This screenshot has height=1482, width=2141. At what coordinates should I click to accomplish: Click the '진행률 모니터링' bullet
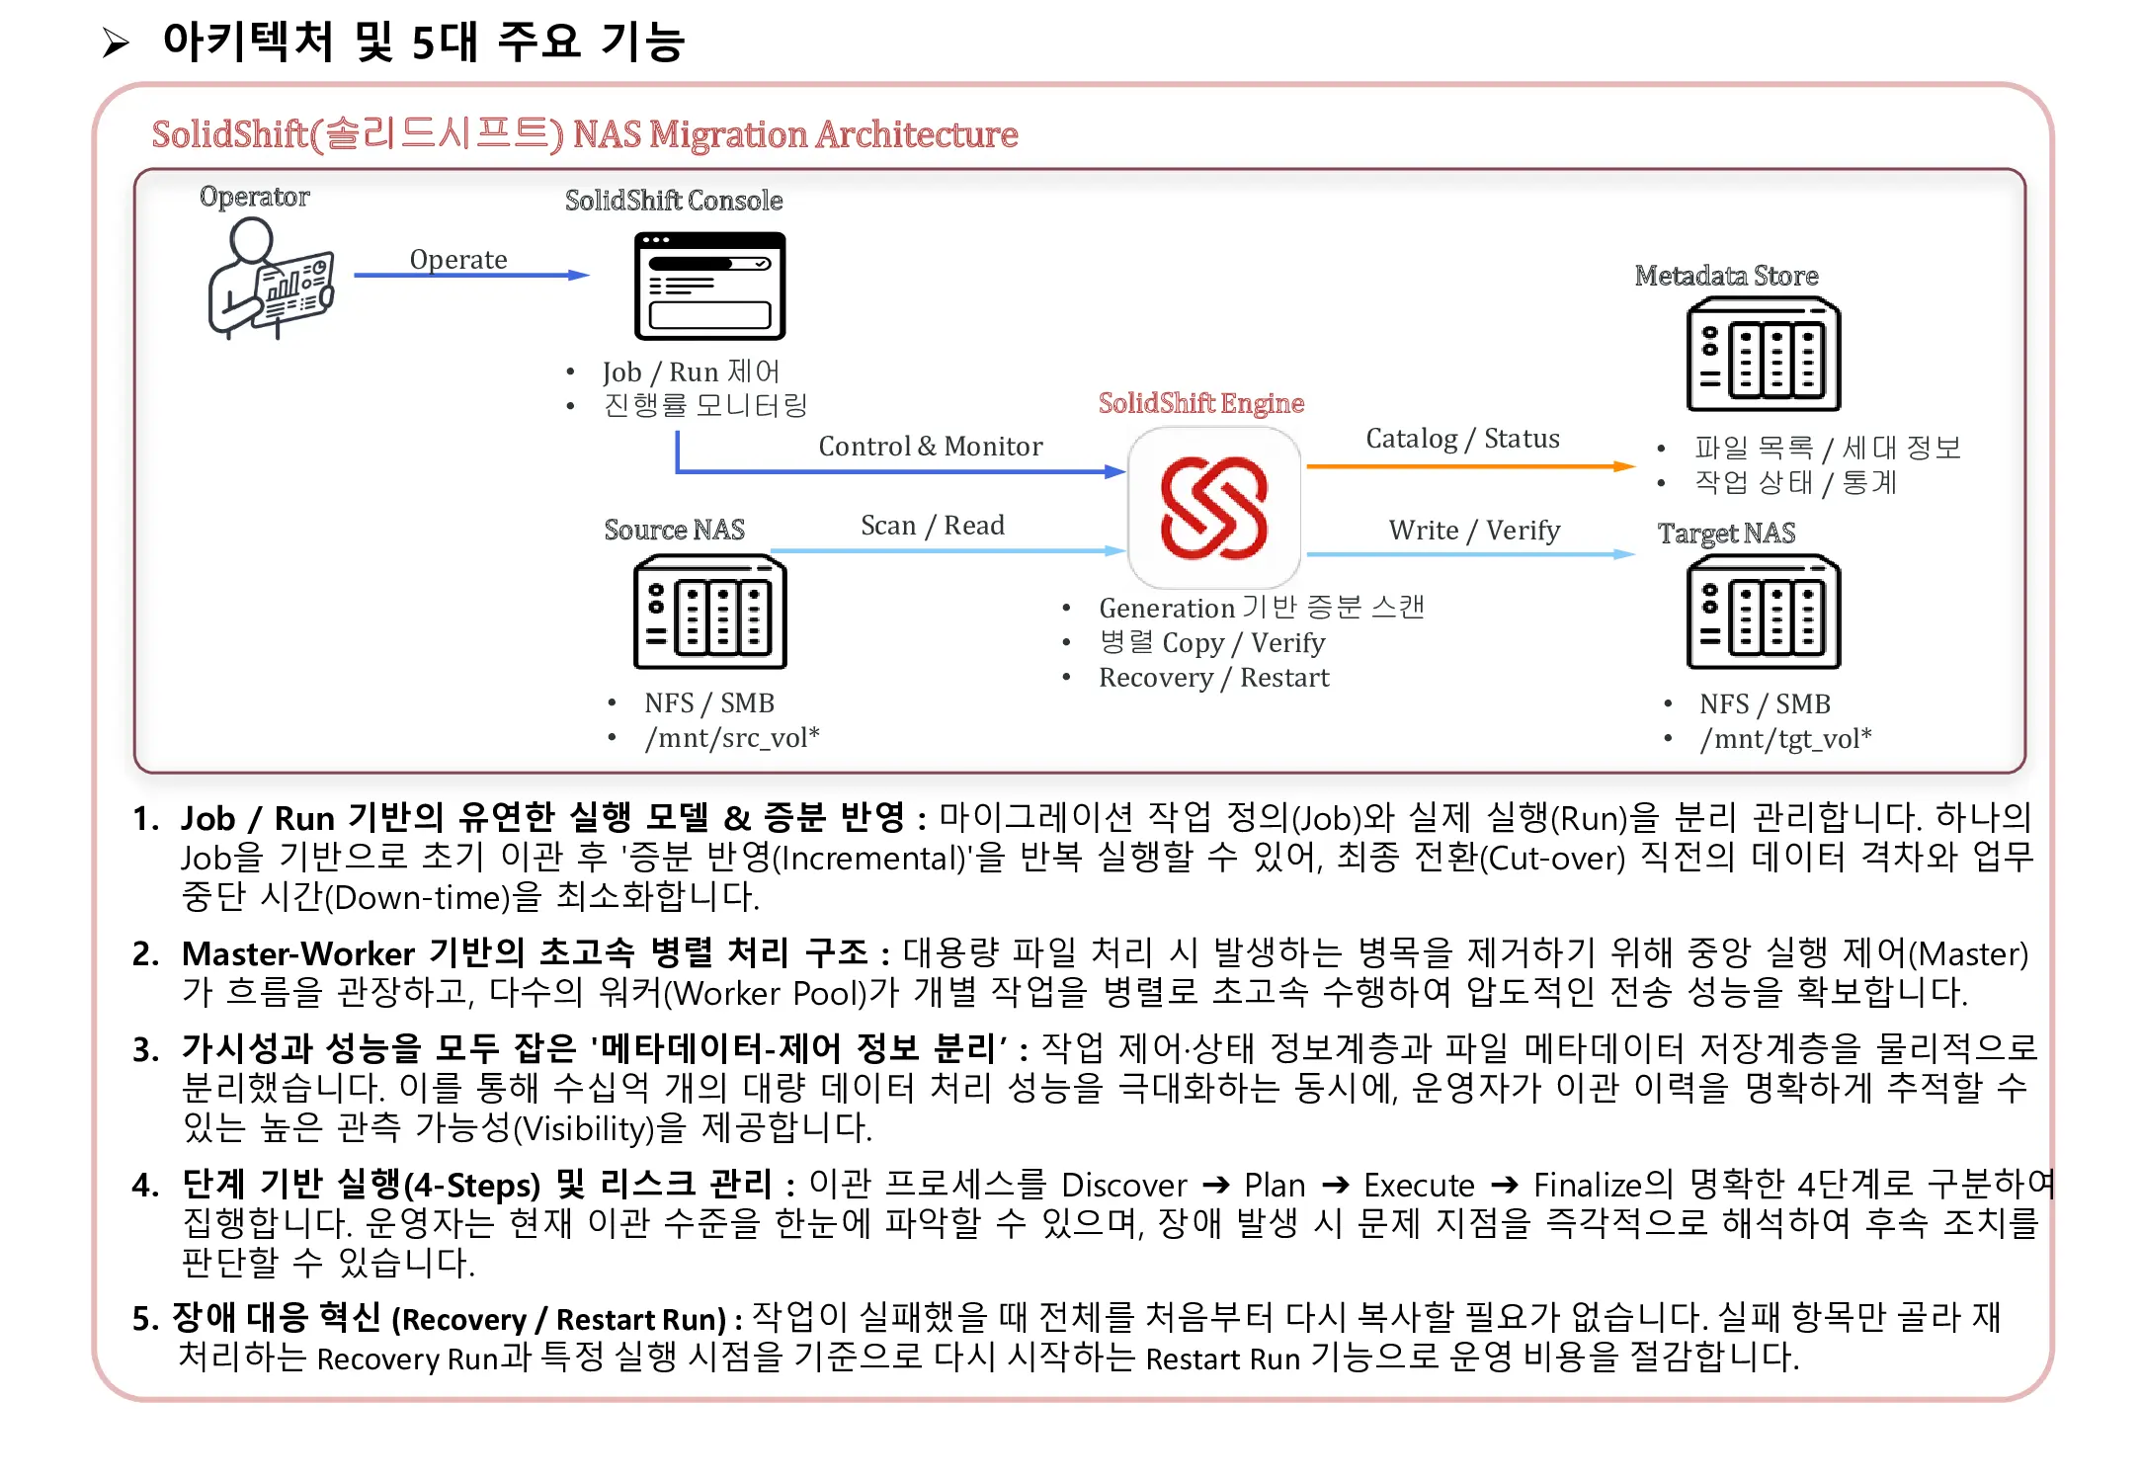pos(705,405)
